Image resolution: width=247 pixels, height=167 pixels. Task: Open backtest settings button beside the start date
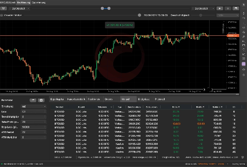[x=3, y=9]
